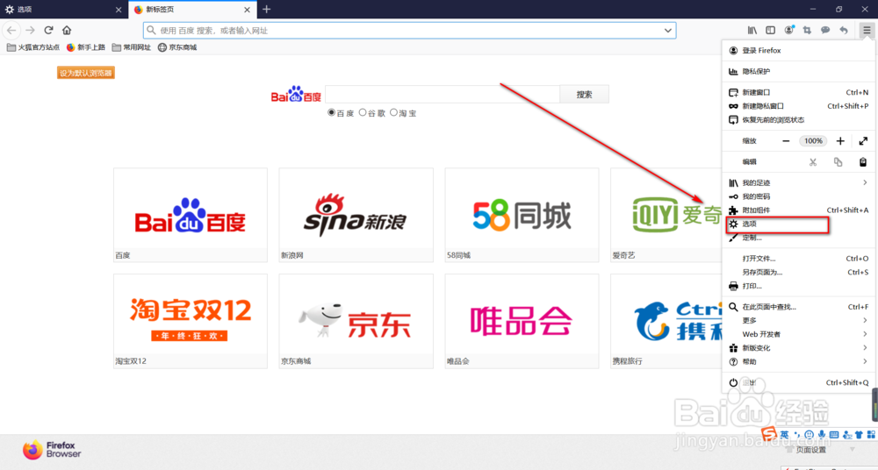
Task: Choose 新建窗口 from the menu
Action: (798, 92)
